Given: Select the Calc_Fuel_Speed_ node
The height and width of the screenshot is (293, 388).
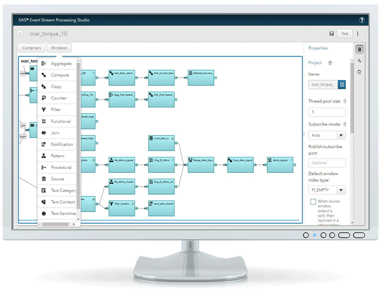Looking at the screenshot, I should [161, 99].
